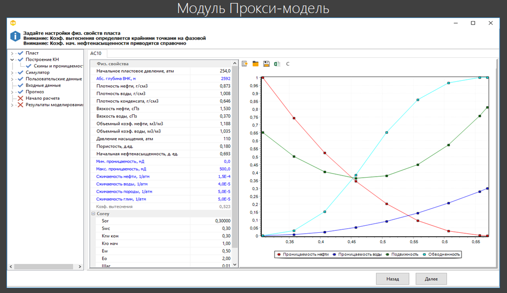Select Пользовательские данные tree item
This screenshot has height=293, width=507.
[54, 79]
